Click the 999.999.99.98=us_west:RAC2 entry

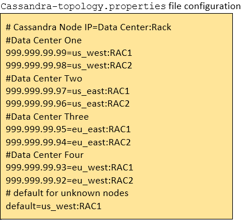(x=69, y=66)
